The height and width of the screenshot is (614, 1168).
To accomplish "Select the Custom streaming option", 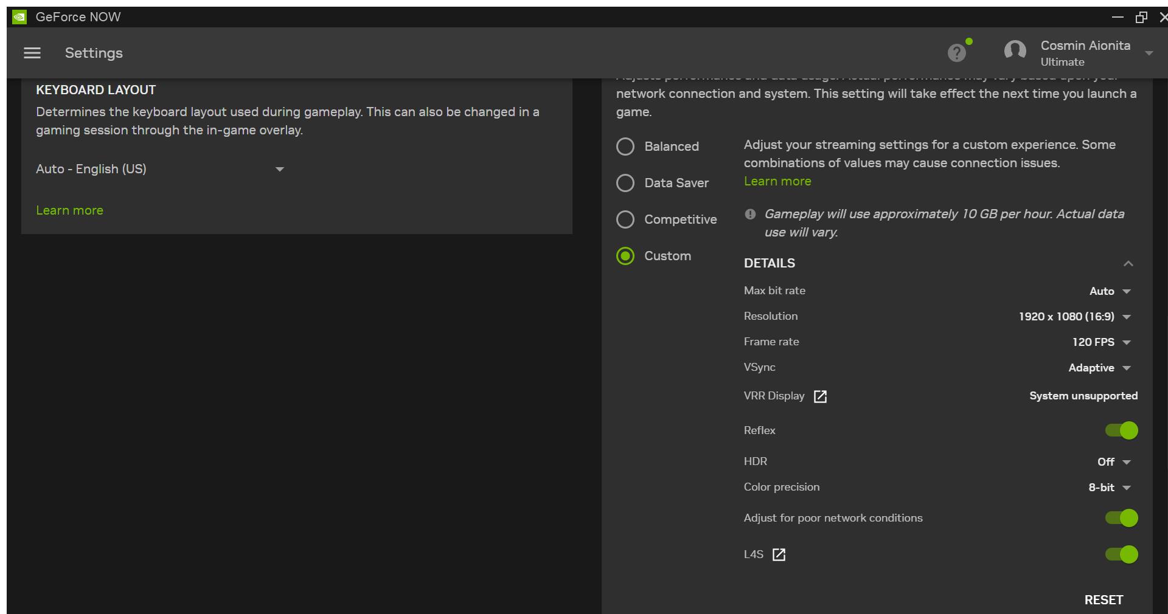I will (654, 256).
